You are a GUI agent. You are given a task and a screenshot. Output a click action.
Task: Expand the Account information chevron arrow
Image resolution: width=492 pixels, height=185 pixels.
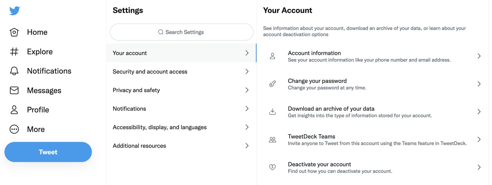[479, 56]
